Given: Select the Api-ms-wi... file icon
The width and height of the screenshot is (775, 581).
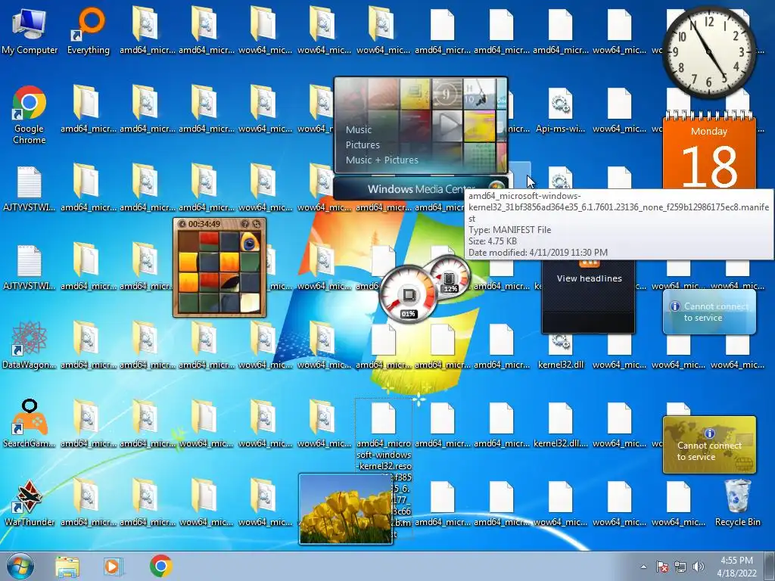Looking at the screenshot, I should 560,110.
